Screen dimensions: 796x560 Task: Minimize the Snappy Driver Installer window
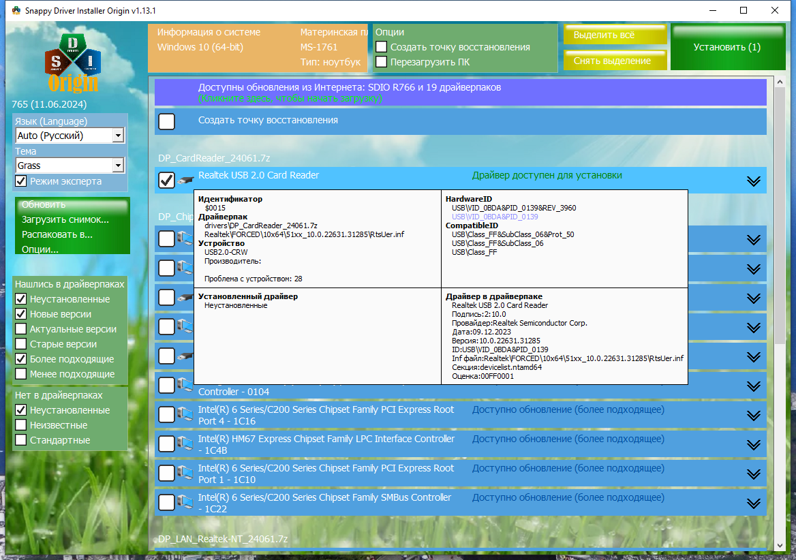713,10
